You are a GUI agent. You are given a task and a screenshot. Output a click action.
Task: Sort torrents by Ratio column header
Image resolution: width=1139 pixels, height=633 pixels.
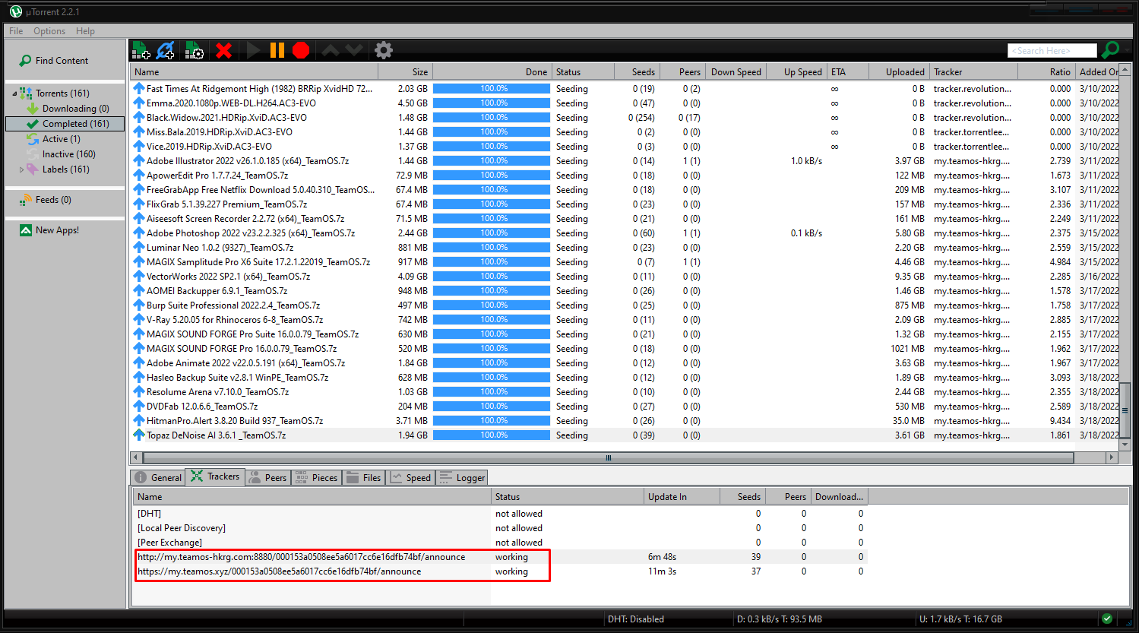pos(1047,72)
